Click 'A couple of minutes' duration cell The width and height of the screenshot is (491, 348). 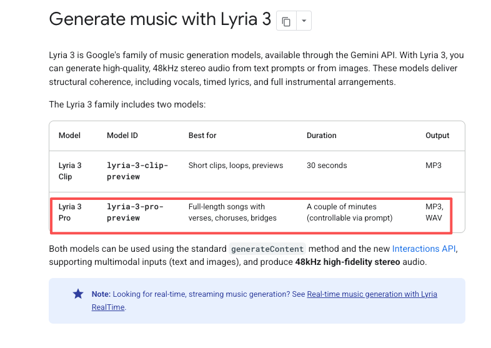click(349, 212)
